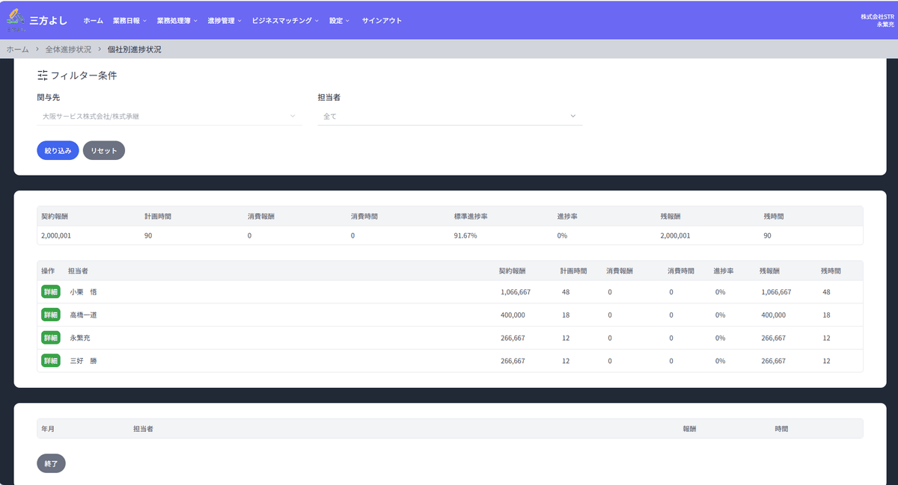Image resolution: width=898 pixels, height=485 pixels.
Task: Go to ホーム via breadcrumb
Action: [17, 49]
